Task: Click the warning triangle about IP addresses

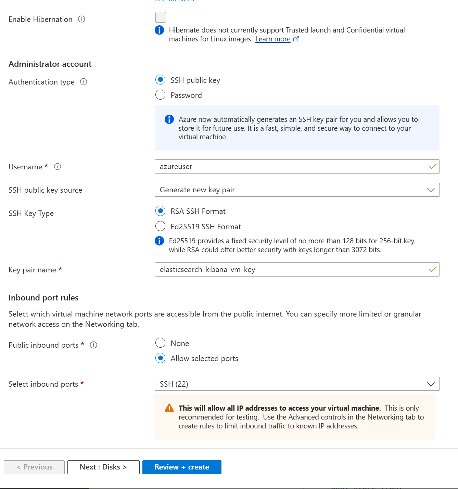Action: [x=169, y=408]
